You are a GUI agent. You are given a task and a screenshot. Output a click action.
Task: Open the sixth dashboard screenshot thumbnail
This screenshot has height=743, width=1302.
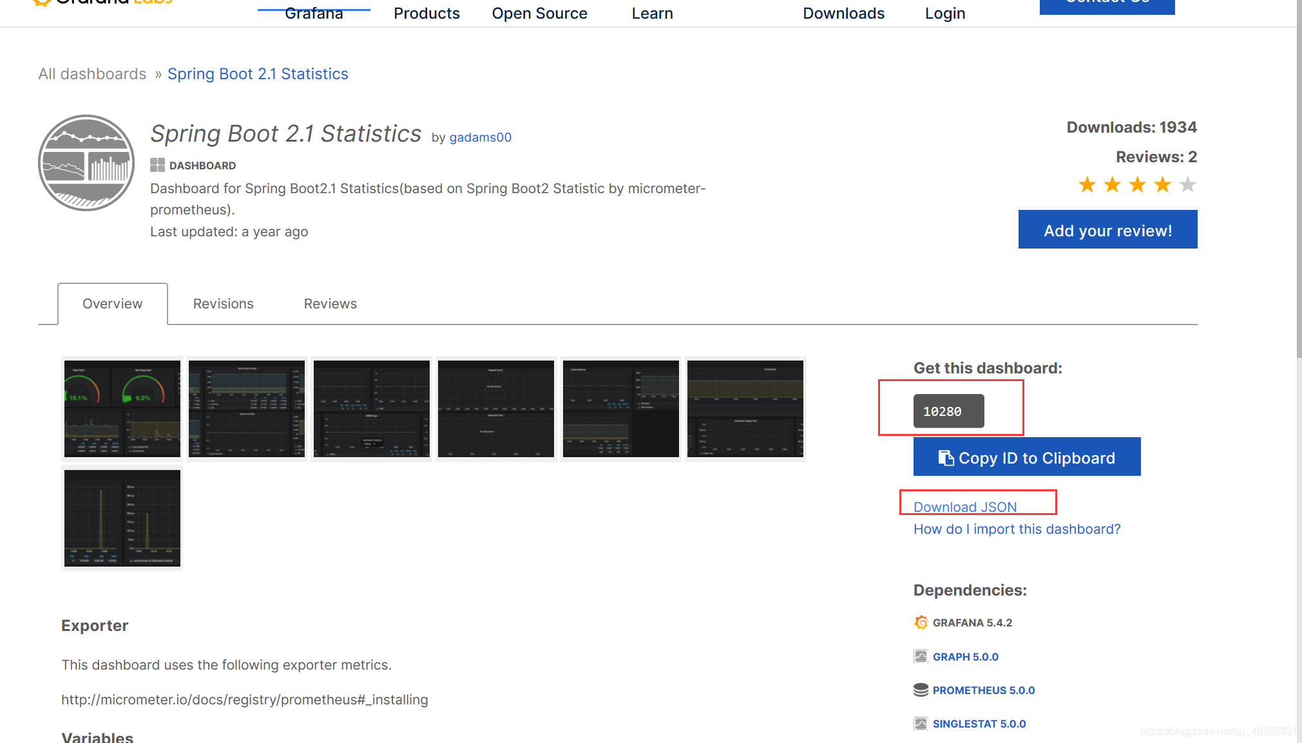click(745, 409)
